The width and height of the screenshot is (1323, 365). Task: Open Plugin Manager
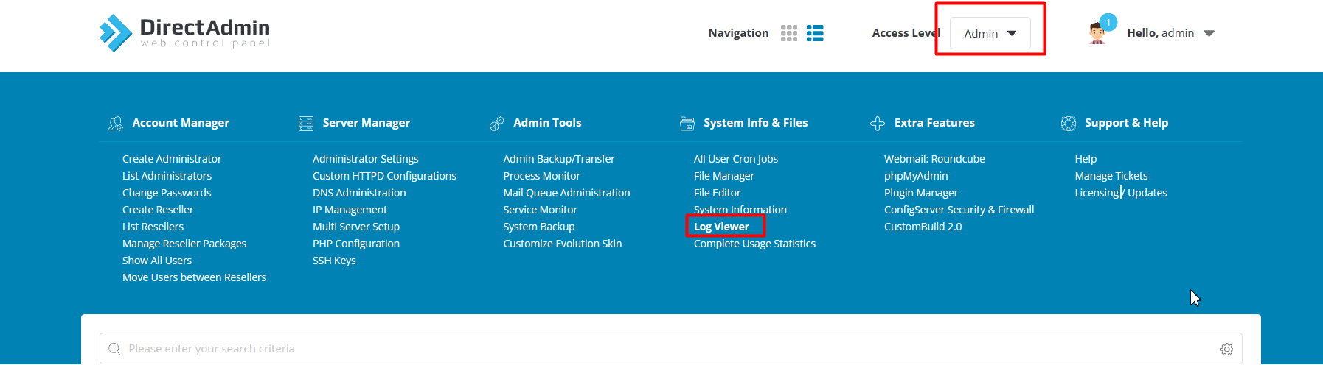click(921, 193)
